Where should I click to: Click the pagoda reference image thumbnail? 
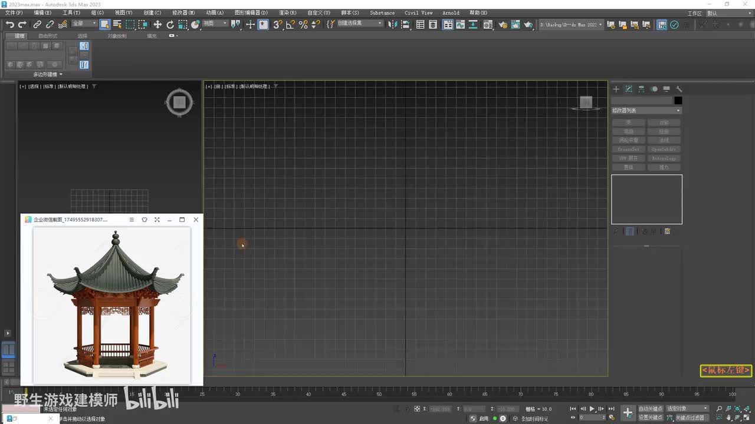(x=111, y=305)
